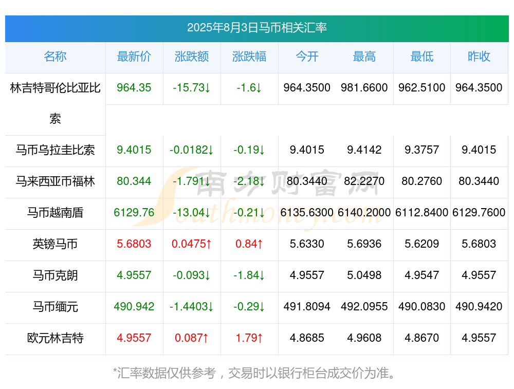514x389 pixels.
Task: Click change amount -13.04↓
Action: coord(192,213)
